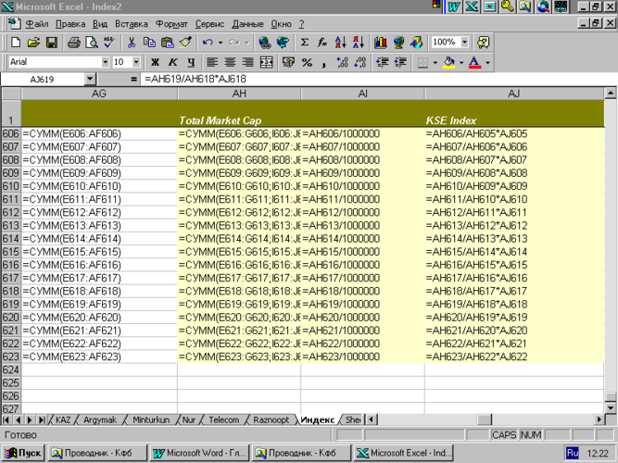Open the fill color yellow bucket
Screen dimensions: 618x463
pyautogui.click(x=448, y=62)
